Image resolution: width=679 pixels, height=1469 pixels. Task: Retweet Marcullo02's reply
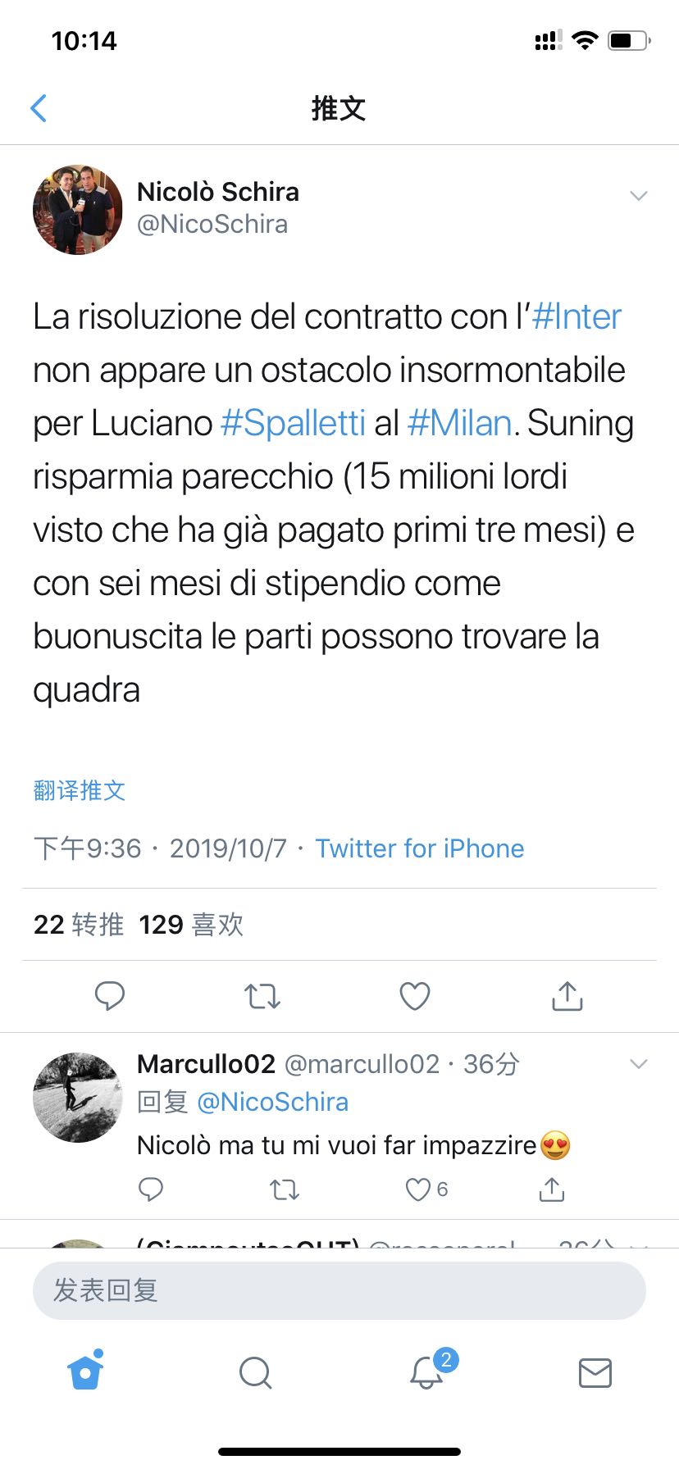click(x=285, y=1189)
